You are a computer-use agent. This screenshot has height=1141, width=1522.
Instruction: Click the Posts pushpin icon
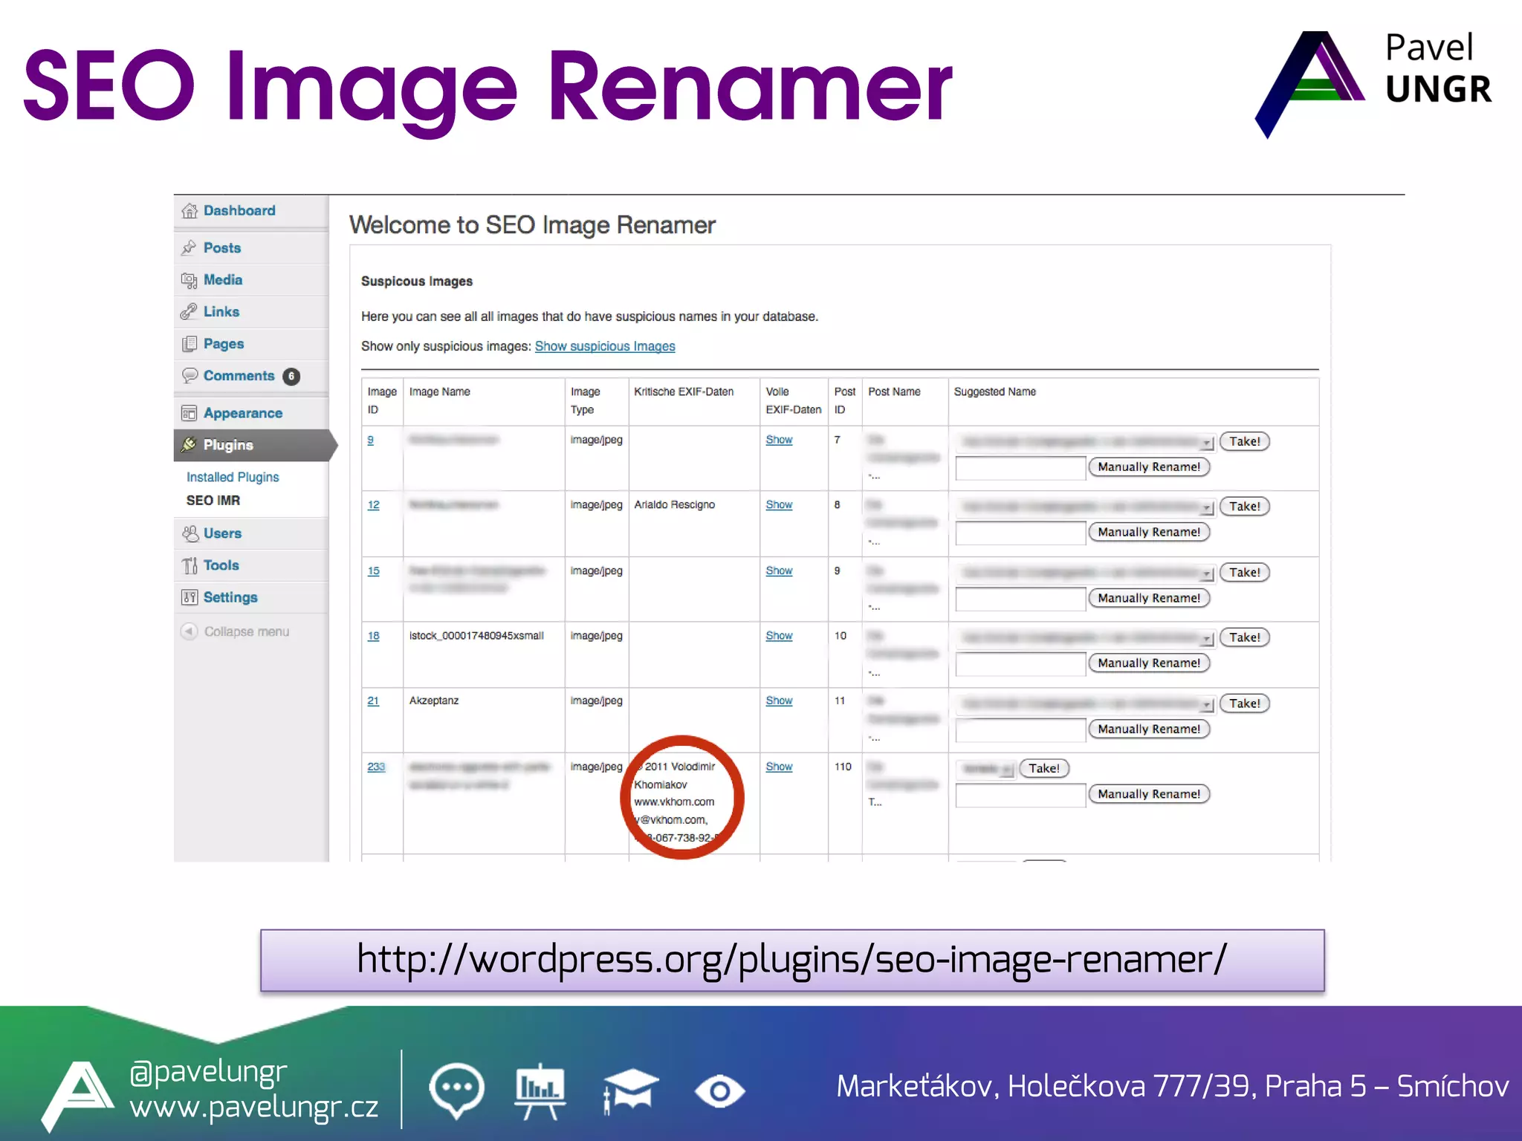pos(189,248)
